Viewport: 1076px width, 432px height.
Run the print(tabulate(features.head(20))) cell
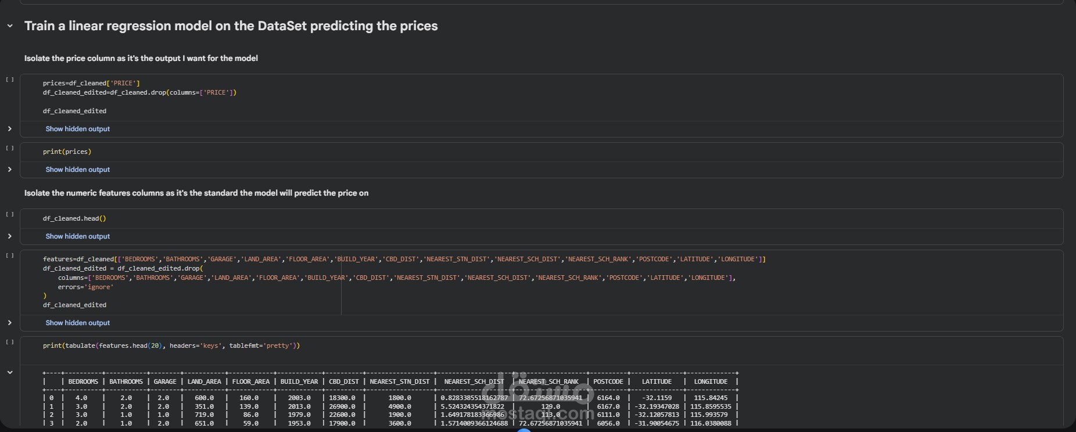click(10, 342)
